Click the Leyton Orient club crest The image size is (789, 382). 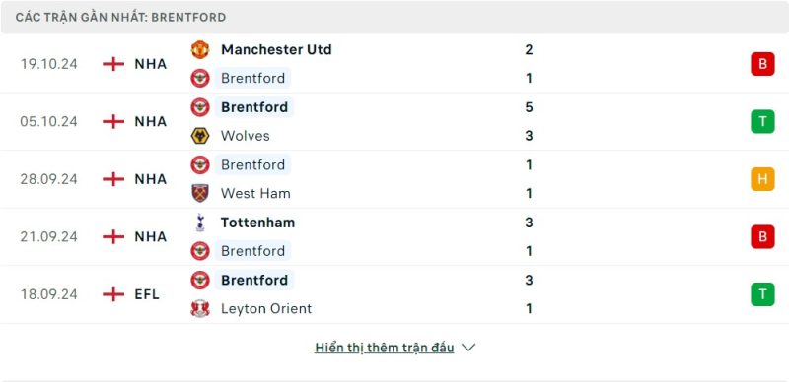click(x=200, y=308)
